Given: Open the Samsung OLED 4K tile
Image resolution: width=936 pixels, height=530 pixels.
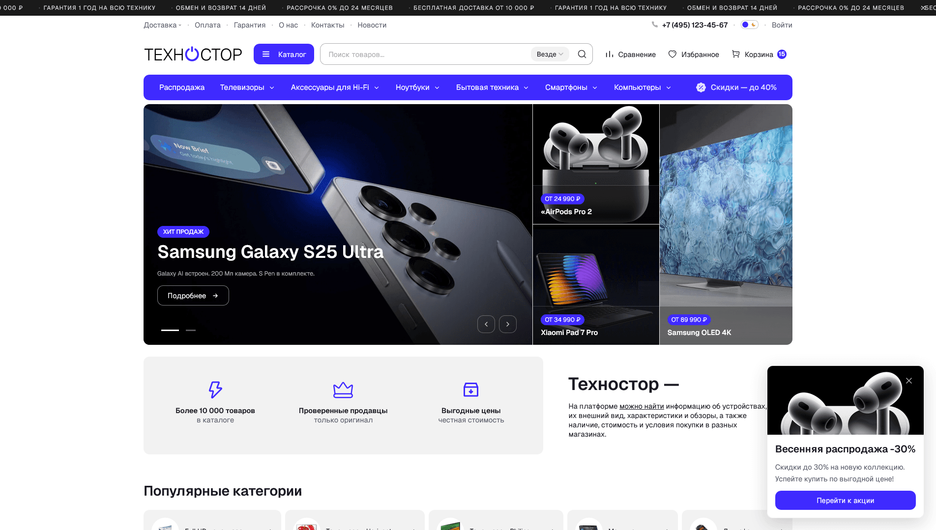Looking at the screenshot, I should point(726,224).
